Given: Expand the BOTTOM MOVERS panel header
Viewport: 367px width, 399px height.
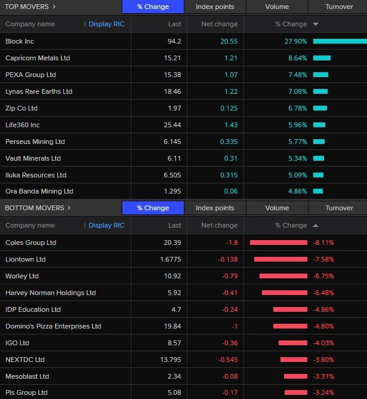Looking at the screenshot, I should (38, 208).
